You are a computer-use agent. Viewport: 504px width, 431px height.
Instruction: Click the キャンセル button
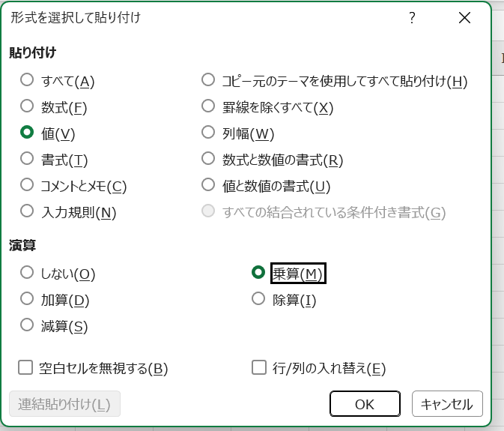click(x=447, y=404)
